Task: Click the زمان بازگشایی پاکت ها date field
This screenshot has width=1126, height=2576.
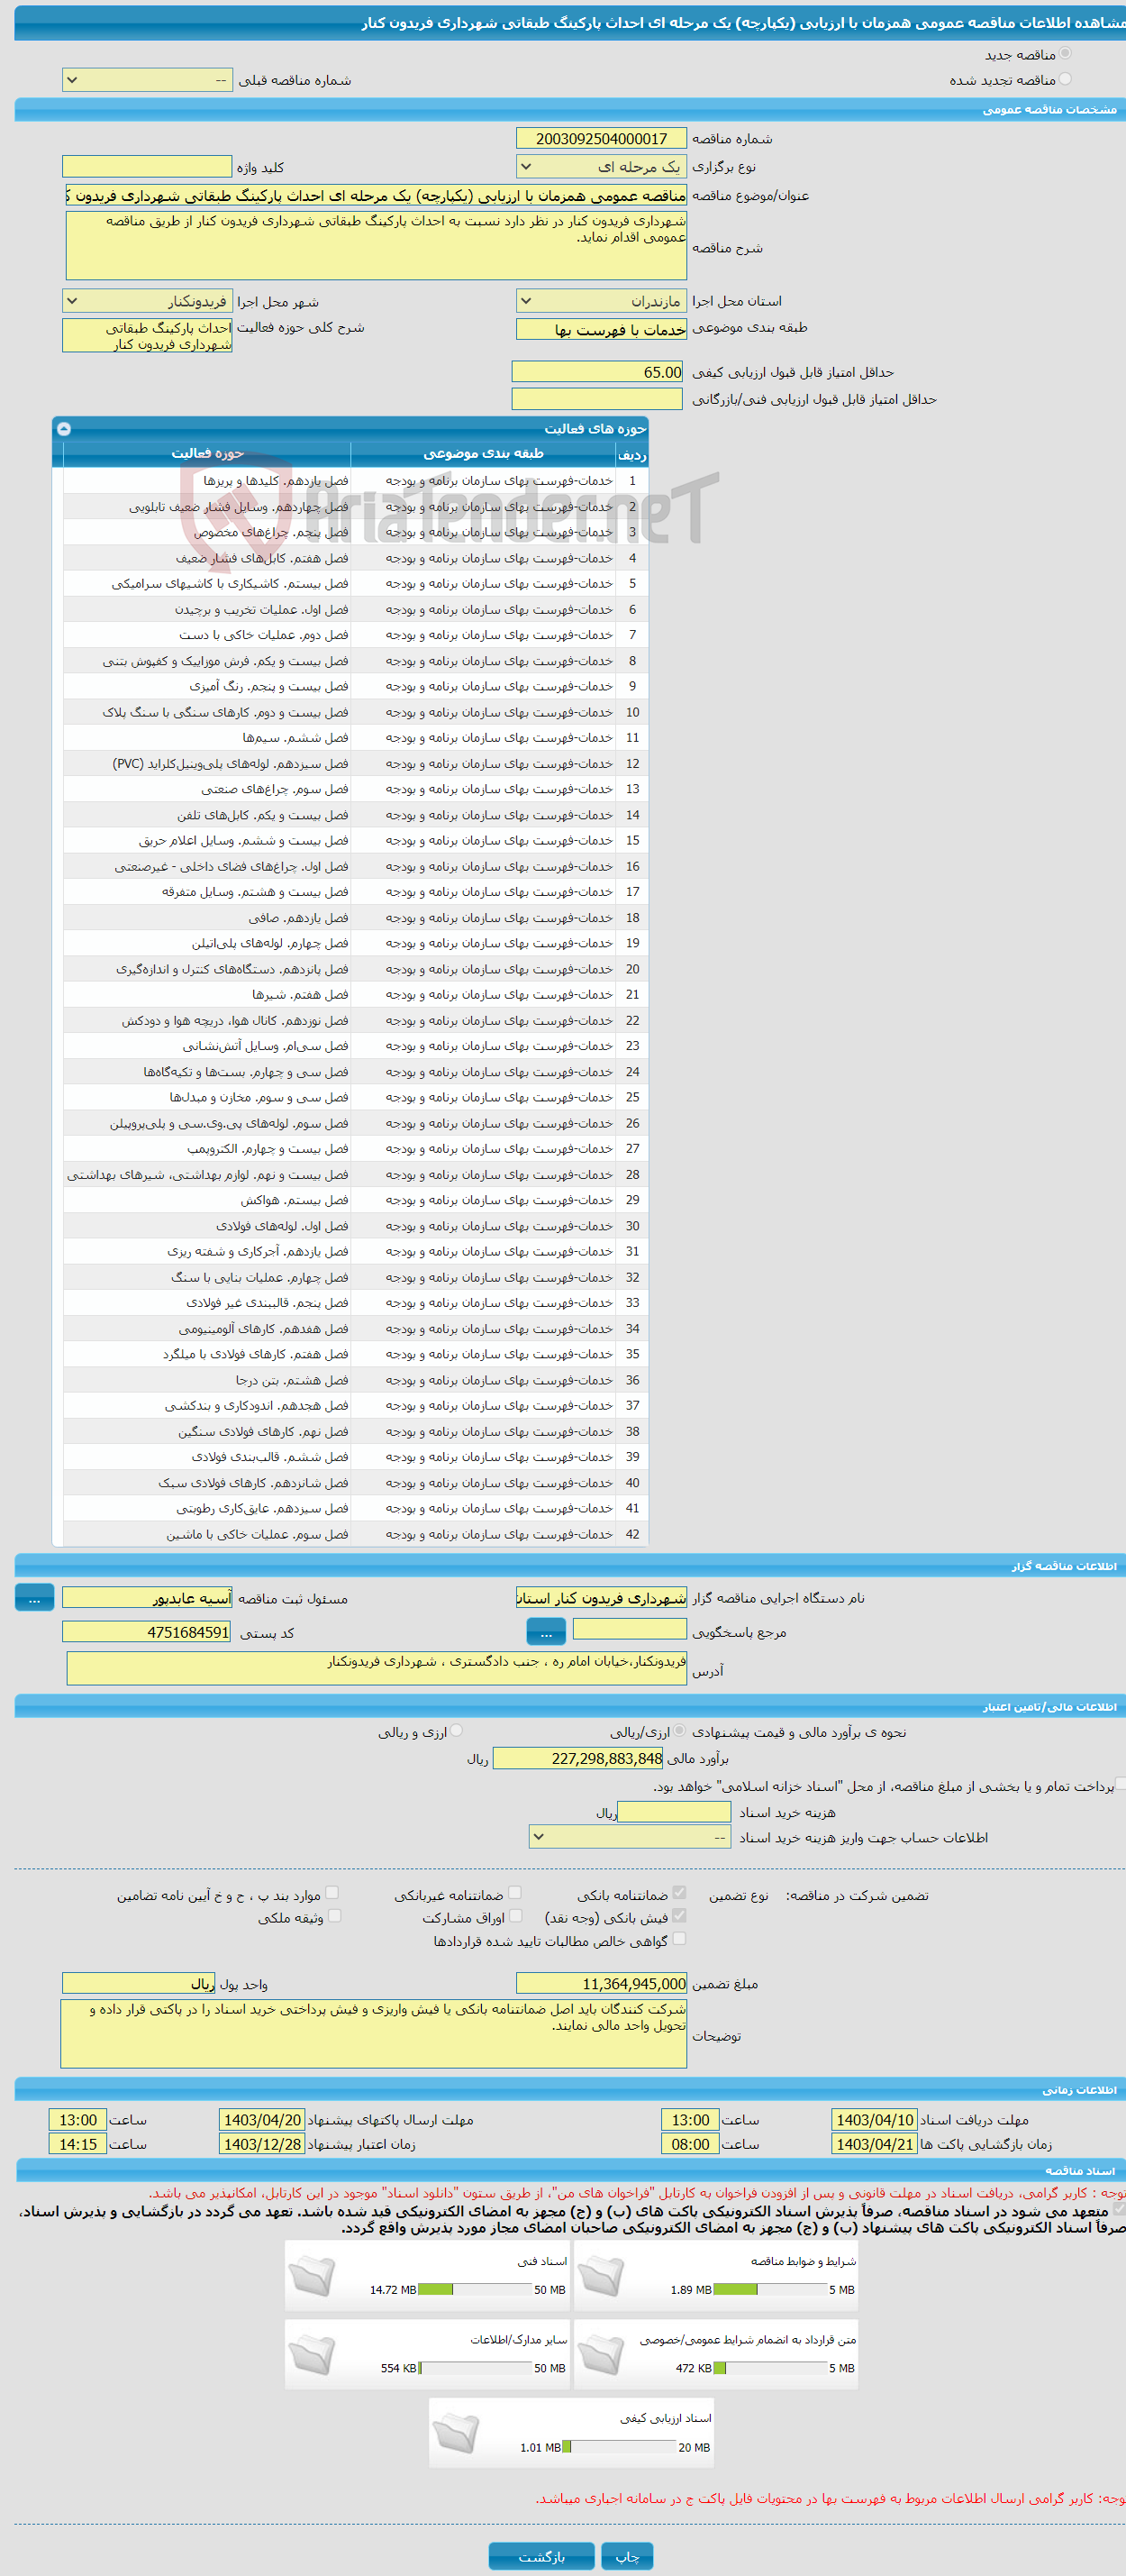Action: pos(874,2145)
